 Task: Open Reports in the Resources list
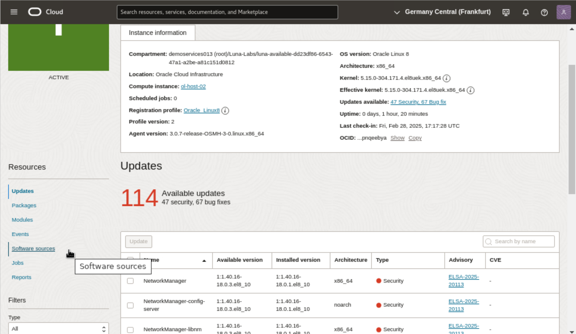[22, 277]
